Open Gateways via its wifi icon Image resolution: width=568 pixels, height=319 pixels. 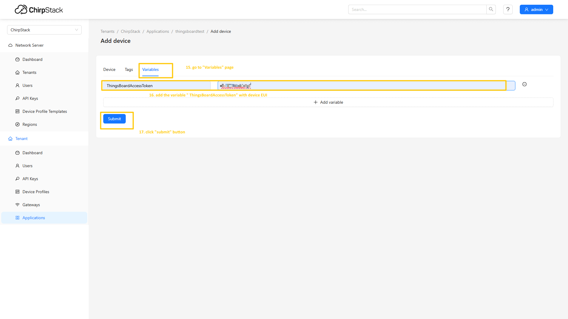(17, 205)
